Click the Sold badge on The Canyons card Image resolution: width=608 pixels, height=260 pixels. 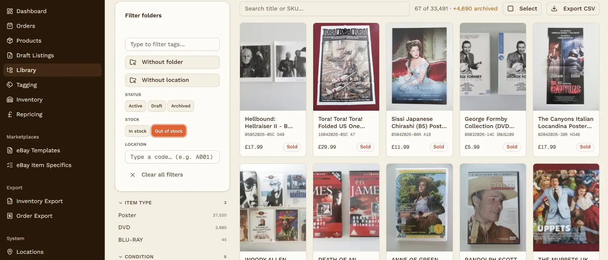coord(585,147)
